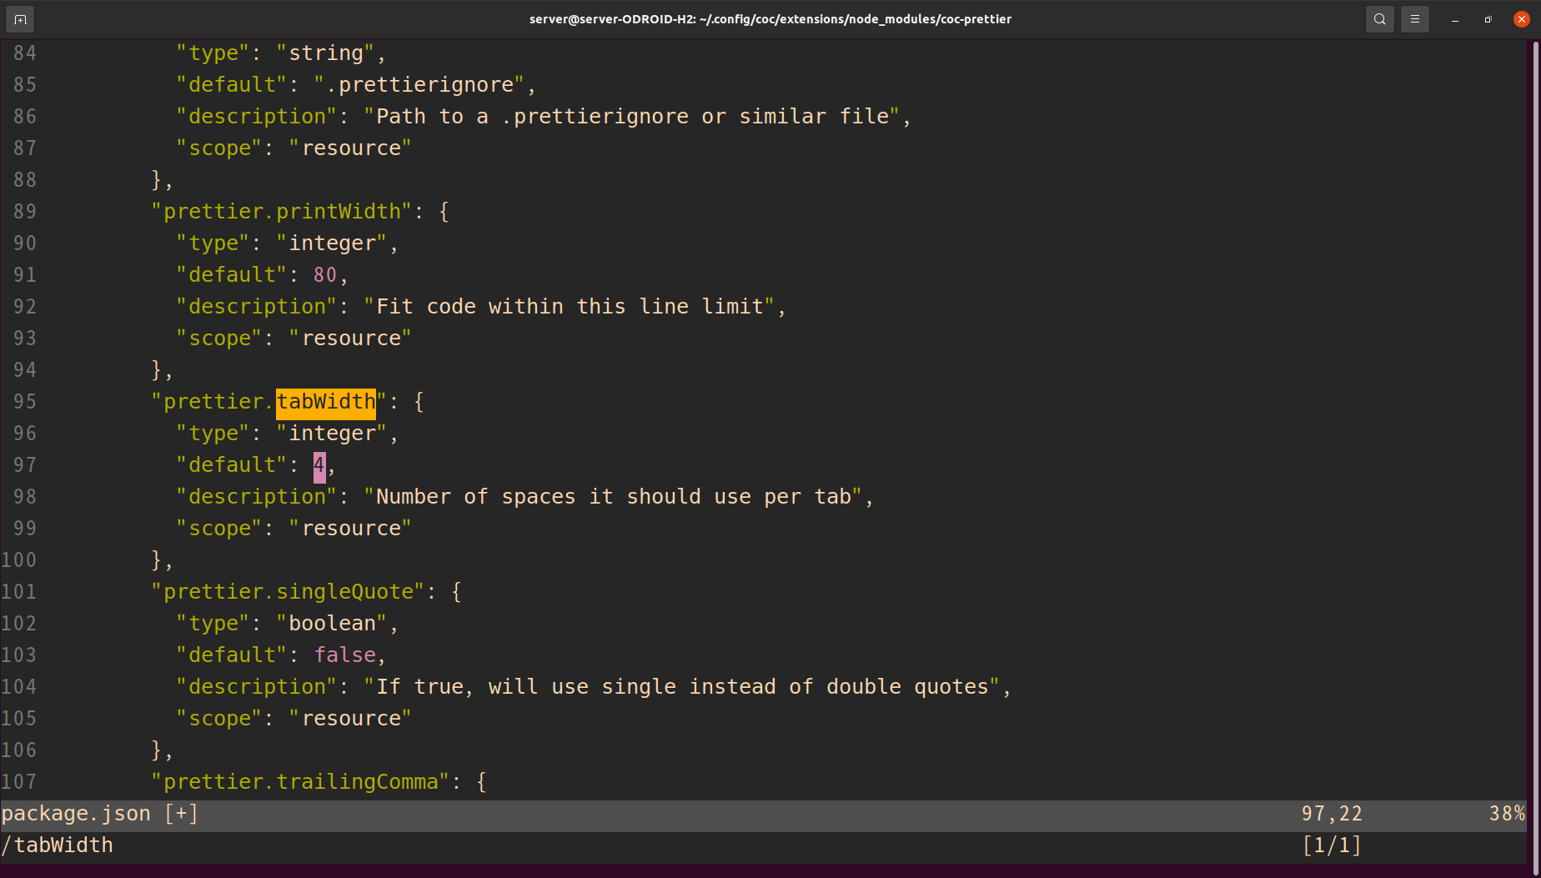1541x878 pixels.
Task: Click the highlighted tabWidth search match
Action: 326,402
